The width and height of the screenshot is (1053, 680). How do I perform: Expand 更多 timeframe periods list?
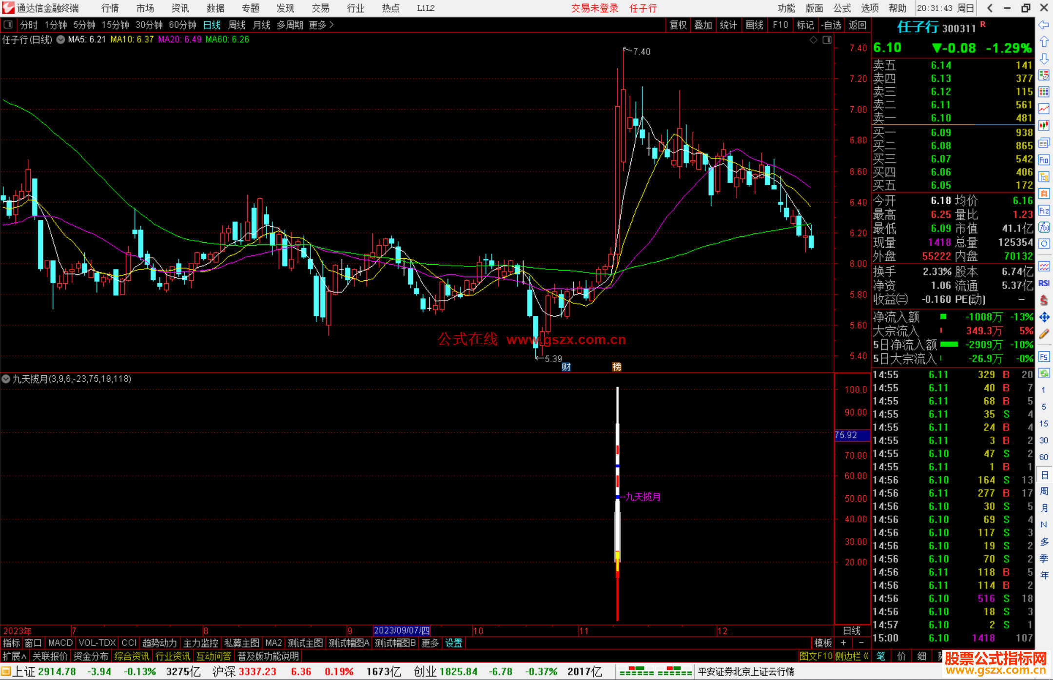(x=321, y=25)
